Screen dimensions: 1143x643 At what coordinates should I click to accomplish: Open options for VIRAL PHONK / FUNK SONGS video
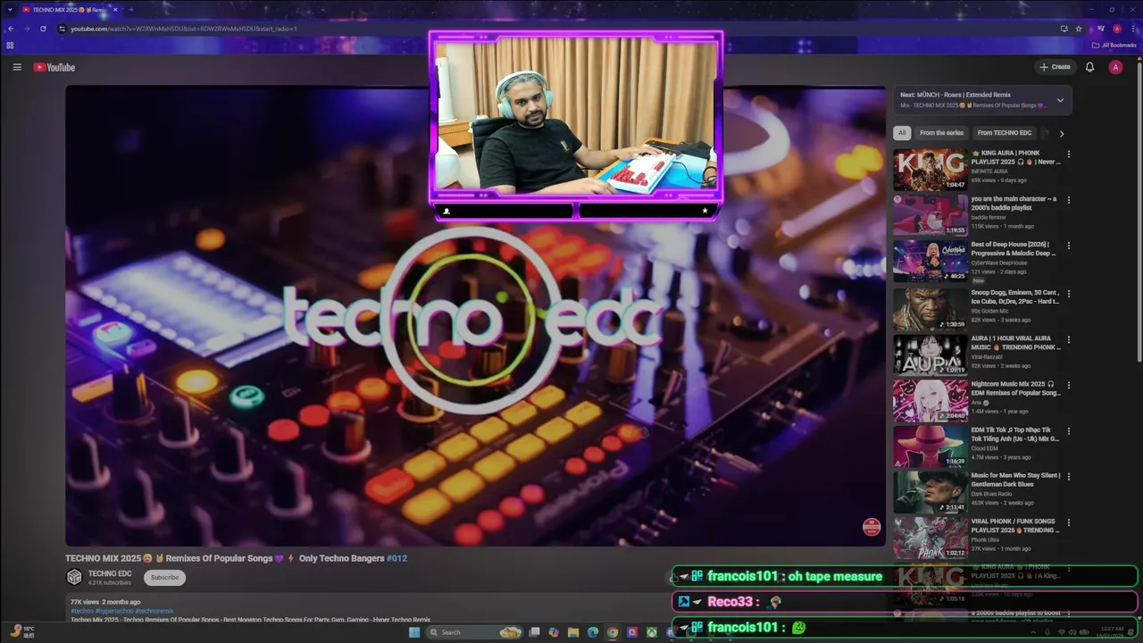(1068, 522)
